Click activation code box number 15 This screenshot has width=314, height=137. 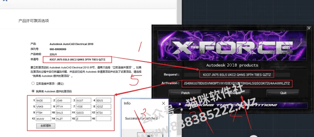point(83,119)
